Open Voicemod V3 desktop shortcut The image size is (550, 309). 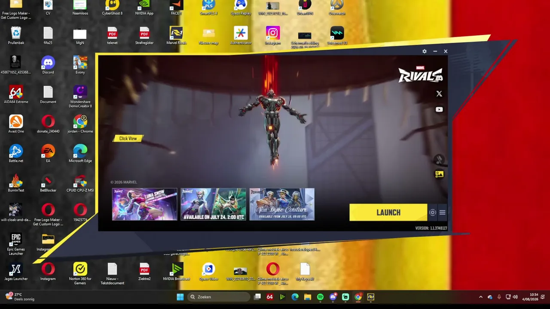coord(337,36)
